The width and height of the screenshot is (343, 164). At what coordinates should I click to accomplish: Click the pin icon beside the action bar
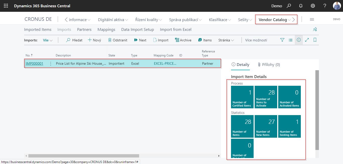pos(315,30)
